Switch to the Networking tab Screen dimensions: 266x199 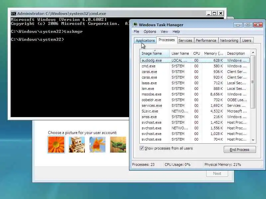229,40
